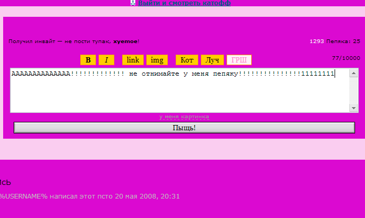Click the faded ГРШ button
The image size is (365, 218).
(x=239, y=60)
